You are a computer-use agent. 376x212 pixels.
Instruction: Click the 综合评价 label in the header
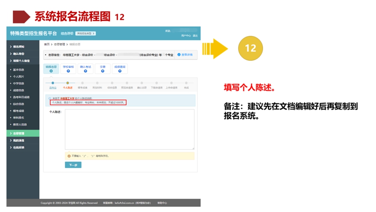67,33
